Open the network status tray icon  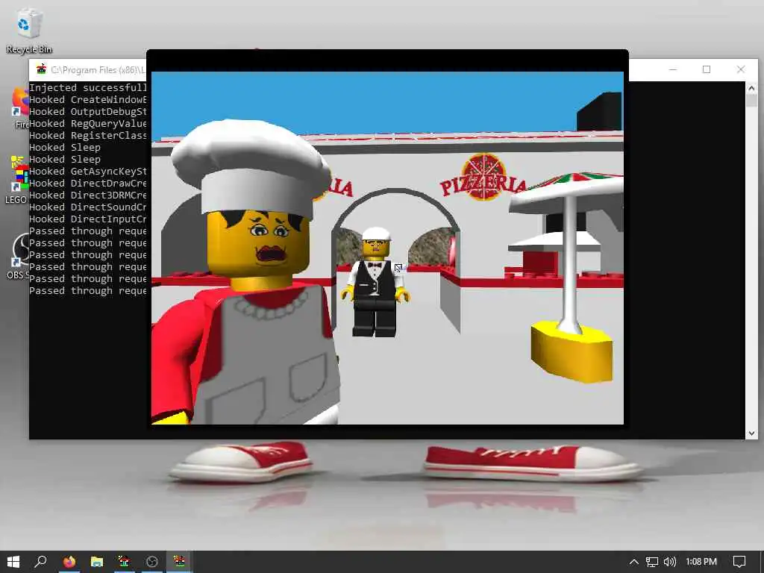coord(651,562)
